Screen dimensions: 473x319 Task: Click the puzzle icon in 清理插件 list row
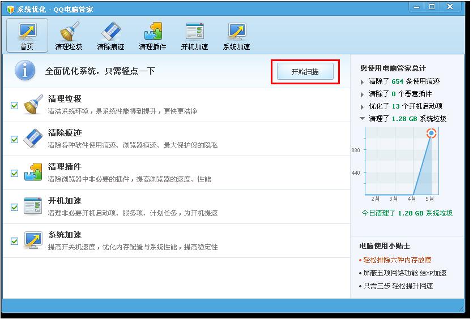[x=33, y=173]
